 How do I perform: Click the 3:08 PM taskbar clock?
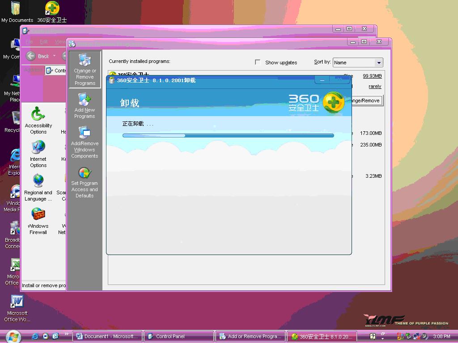click(441, 336)
